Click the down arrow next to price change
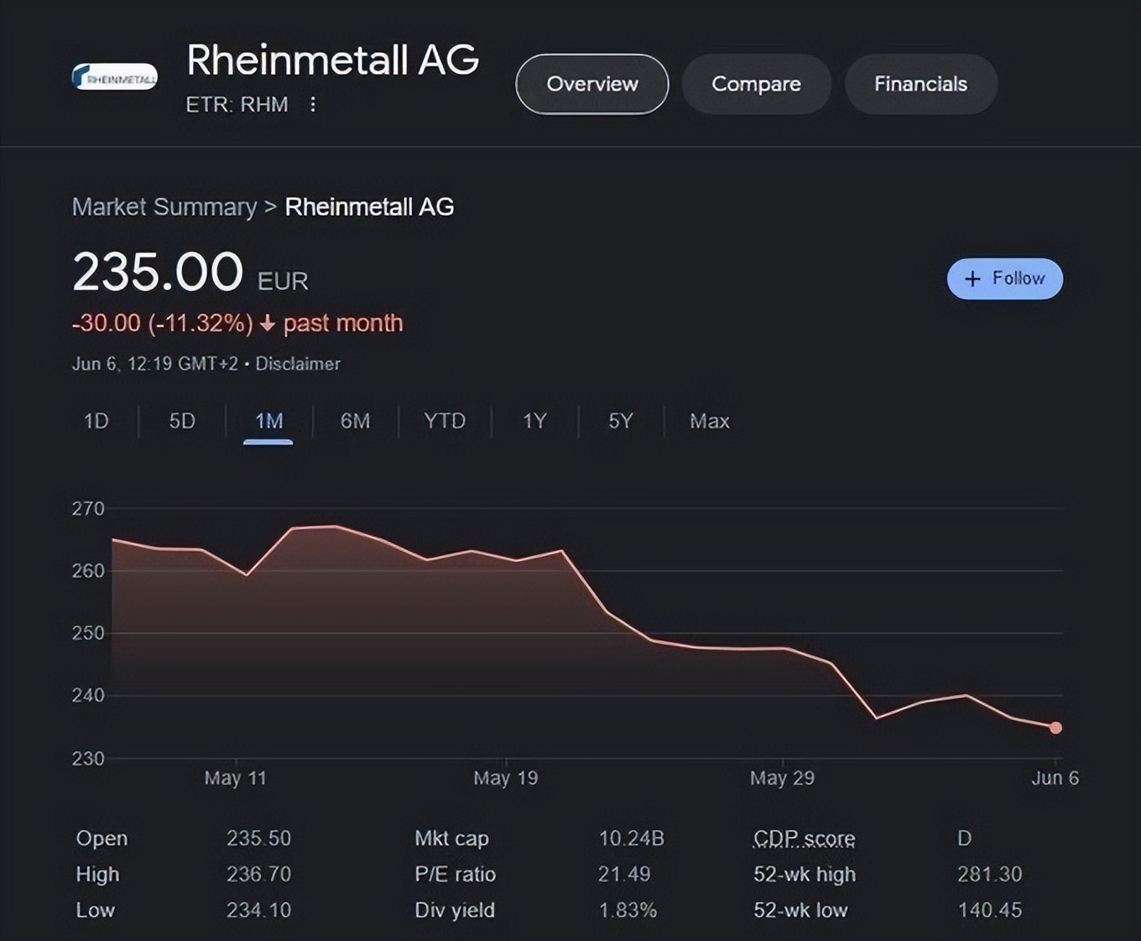Screen dimensions: 1141x941 tap(268, 324)
